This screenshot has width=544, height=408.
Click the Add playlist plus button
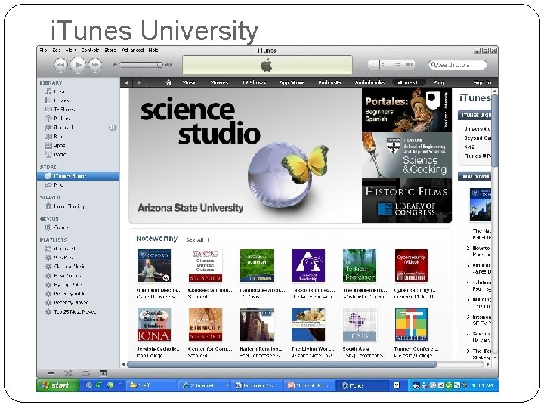pyautogui.click(x=51, y=373)
